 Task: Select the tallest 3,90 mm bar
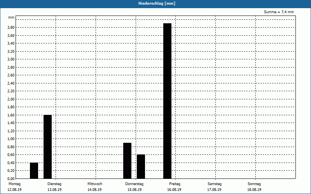click(168, 101)
